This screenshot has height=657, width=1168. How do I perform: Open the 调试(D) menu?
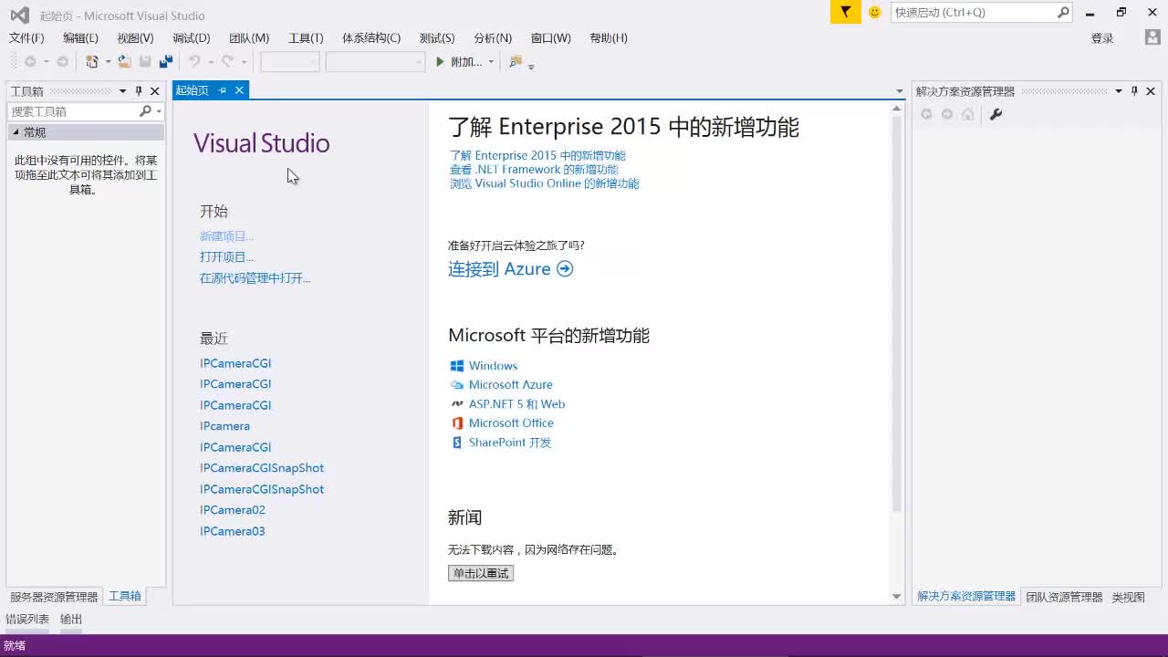[x=192, y=37]
